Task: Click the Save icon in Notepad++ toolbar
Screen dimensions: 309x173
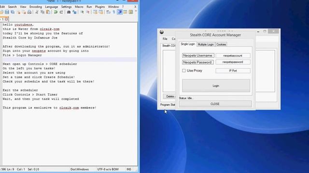Action: 7,12
